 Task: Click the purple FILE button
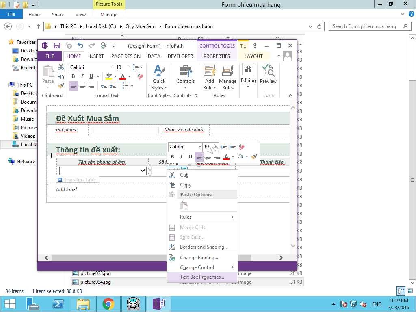50,56
